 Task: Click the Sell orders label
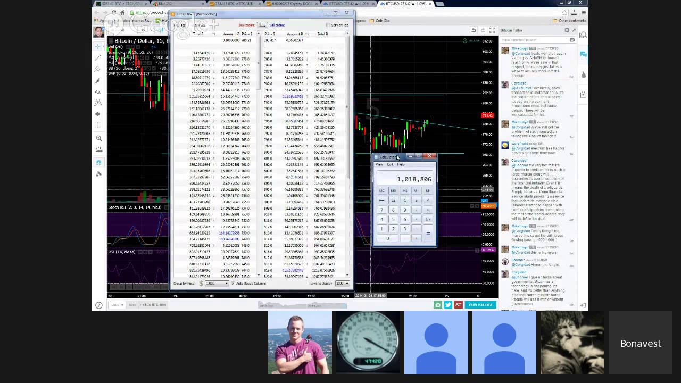point(277,25)
